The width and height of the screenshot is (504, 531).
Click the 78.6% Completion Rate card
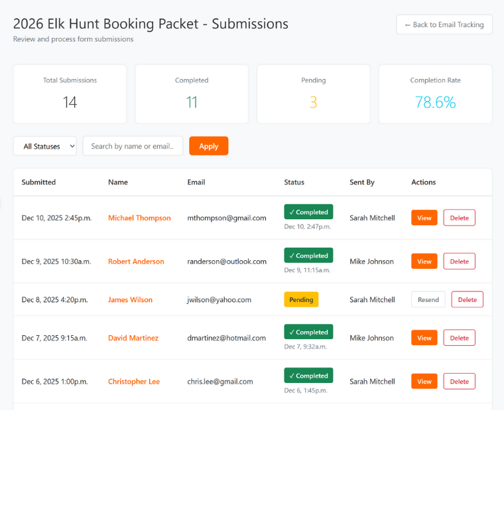(x=434, y=94)
